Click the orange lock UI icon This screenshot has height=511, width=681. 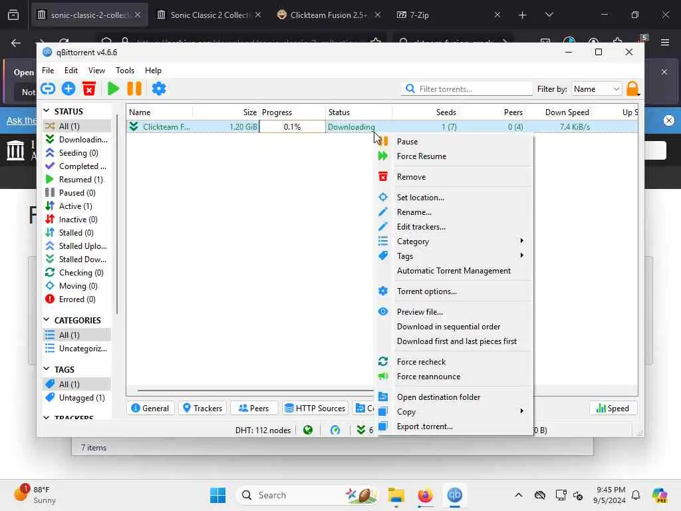point(632,88)
